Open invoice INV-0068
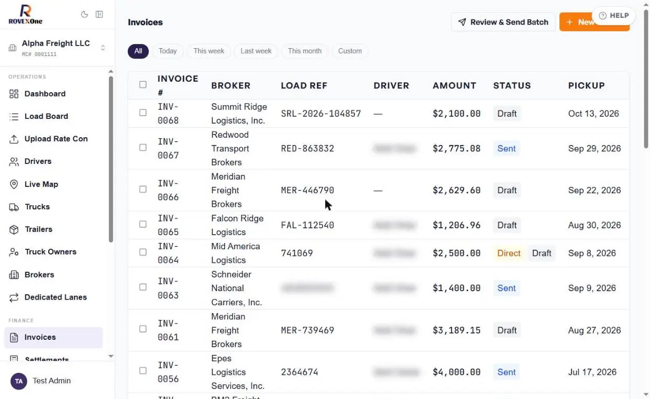This screenshot has height=399, width=650. pyautogui.click(x=168, y=114)
